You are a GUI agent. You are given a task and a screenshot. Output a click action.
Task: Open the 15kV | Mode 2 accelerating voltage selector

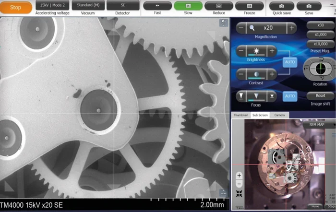(52, 5)
